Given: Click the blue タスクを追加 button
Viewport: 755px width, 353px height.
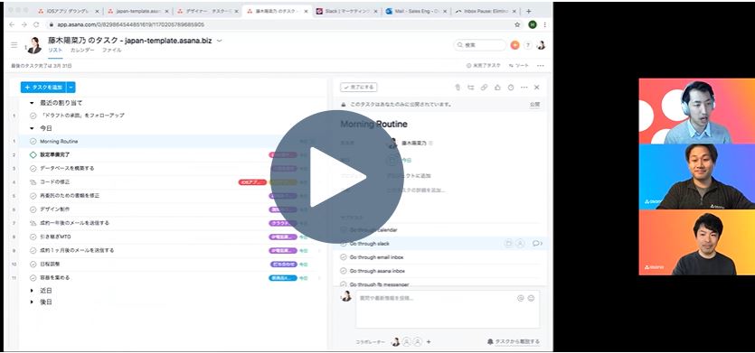Looking at the screenshot, I should pyautogui.click(x=43, y=87).
